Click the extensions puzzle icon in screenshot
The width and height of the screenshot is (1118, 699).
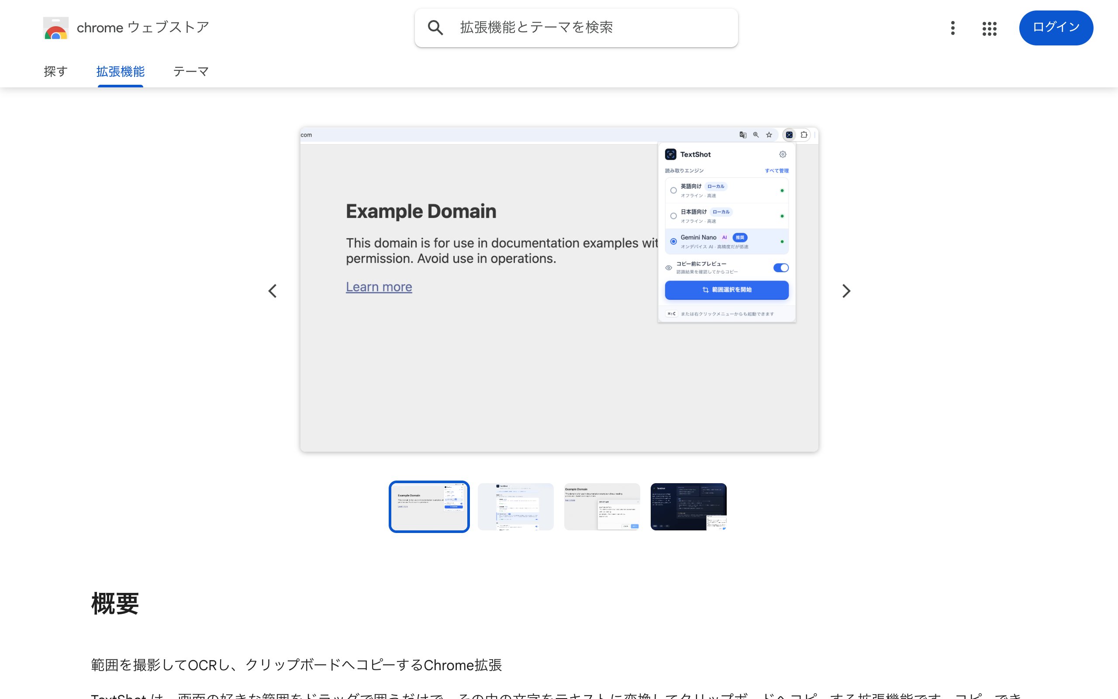click(804, 135)
